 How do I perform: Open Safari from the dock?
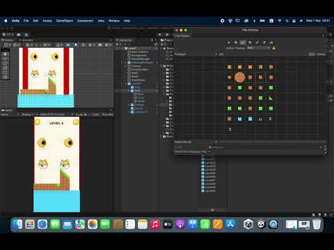tap(42, 224)
